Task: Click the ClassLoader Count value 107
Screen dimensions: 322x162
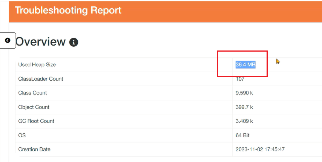Action: pos(240,79)
